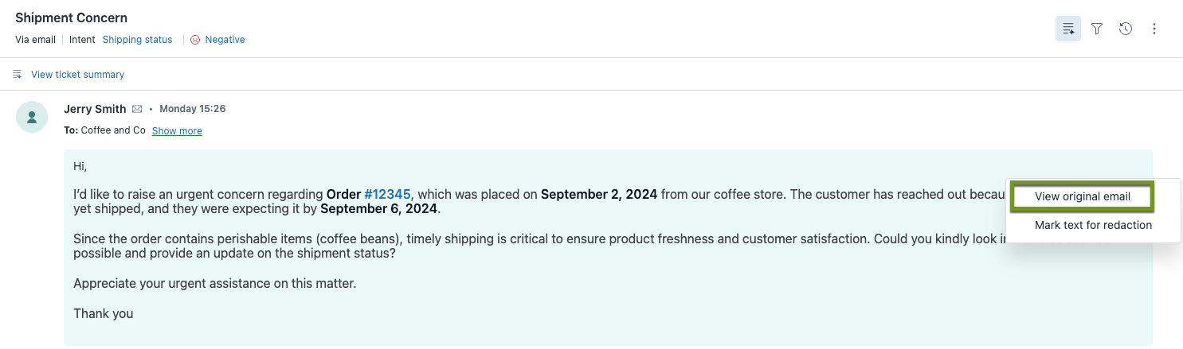Select View original email menu option
Viewport: 1183px width, 349px height.
tap(1082, 196)
